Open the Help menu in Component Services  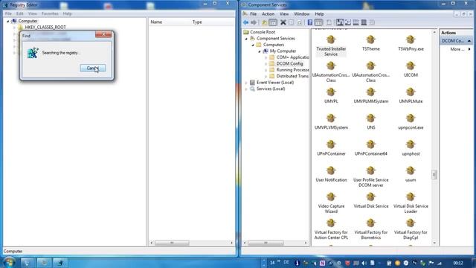319,14
